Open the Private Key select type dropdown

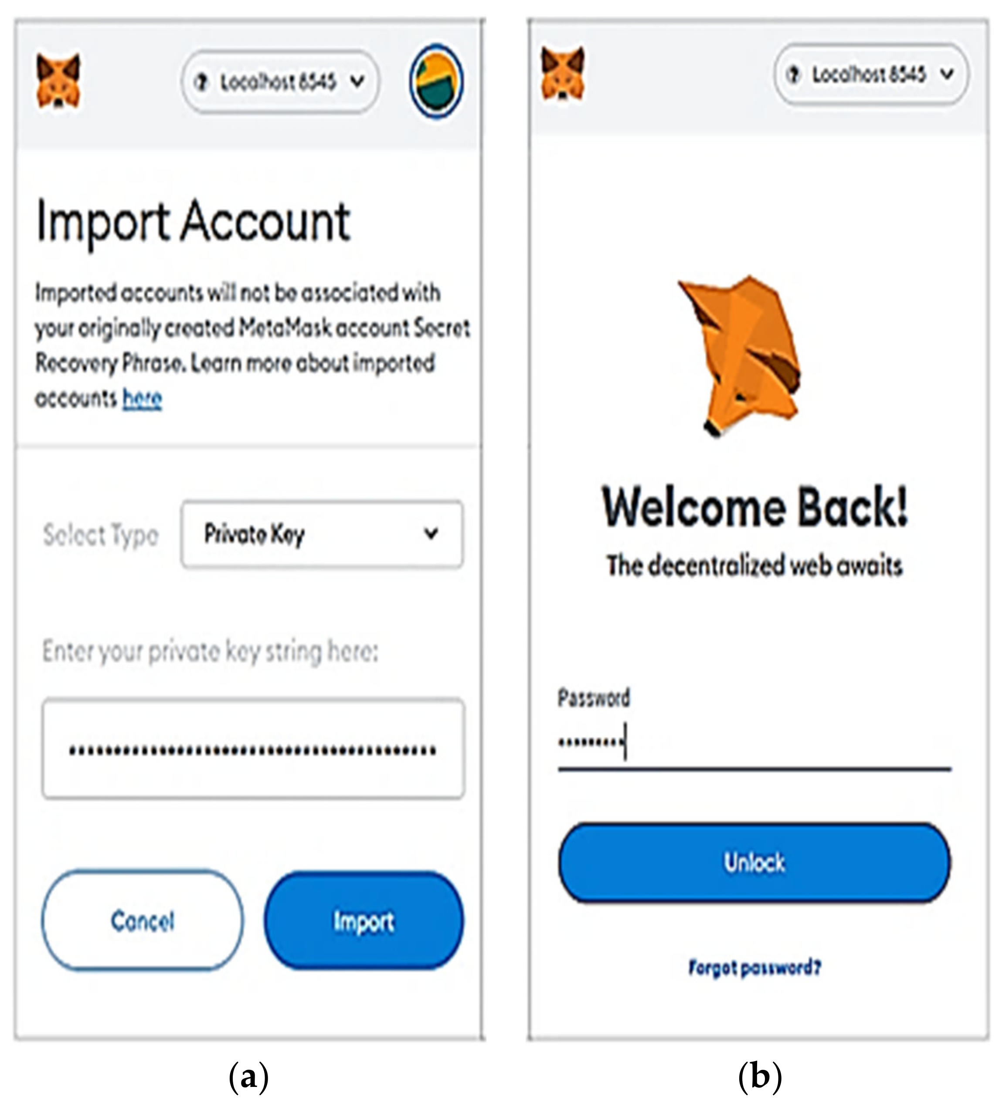[321, 534]
